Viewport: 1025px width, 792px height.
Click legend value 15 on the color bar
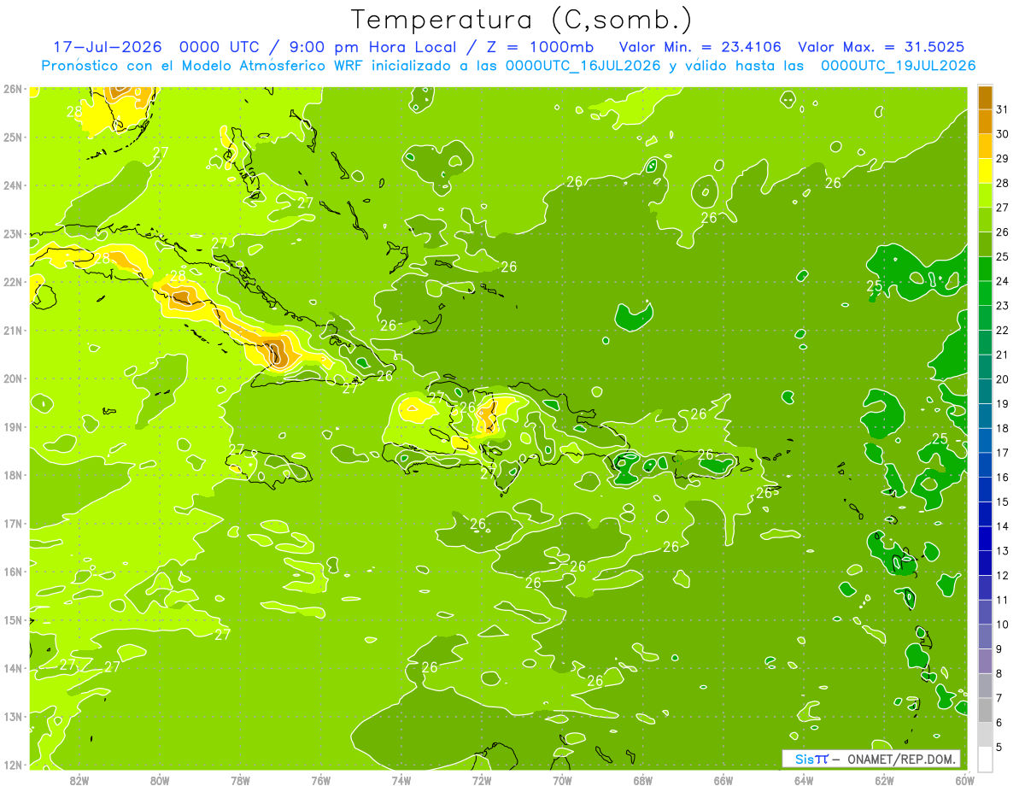(x=1003, y=502)
